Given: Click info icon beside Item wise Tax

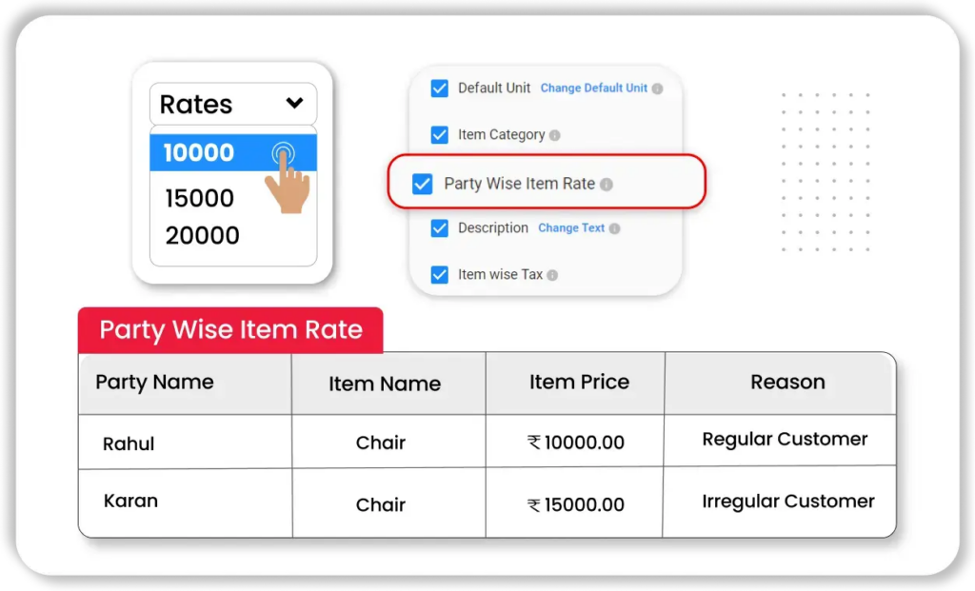Looking at the screenshot, I should tap(552, 275).
